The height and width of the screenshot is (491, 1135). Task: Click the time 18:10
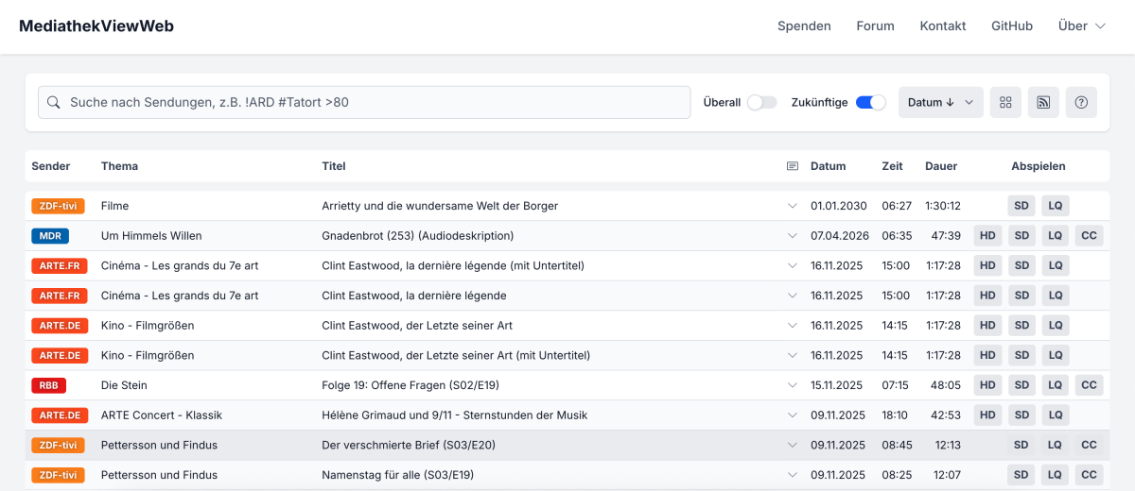[x=896, y=415]
